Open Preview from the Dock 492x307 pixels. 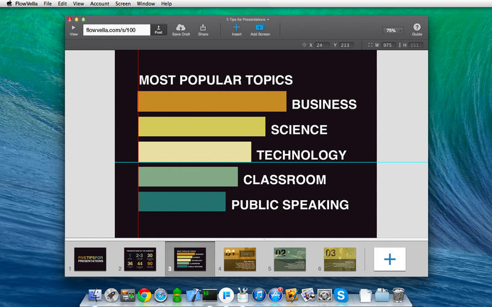(308, 295)
